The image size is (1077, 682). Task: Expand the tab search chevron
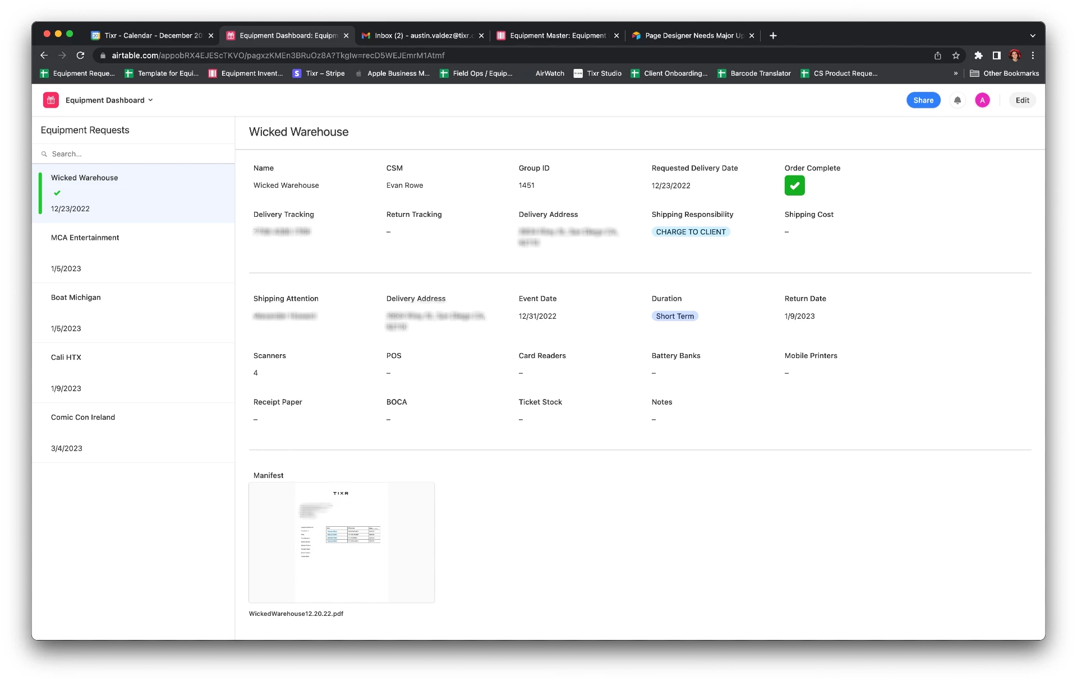(1033, 35)
